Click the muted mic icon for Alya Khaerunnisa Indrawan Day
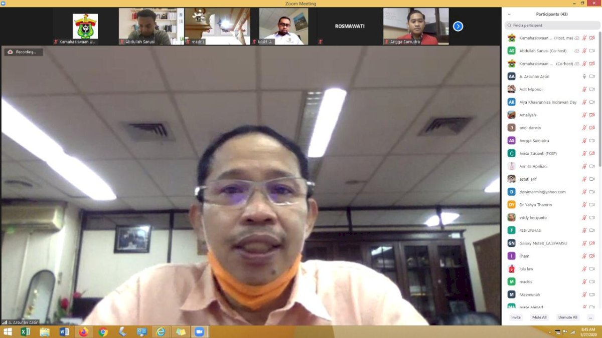Image resolution: width=602 pixels, height=338 pixels. click(584, 102)
